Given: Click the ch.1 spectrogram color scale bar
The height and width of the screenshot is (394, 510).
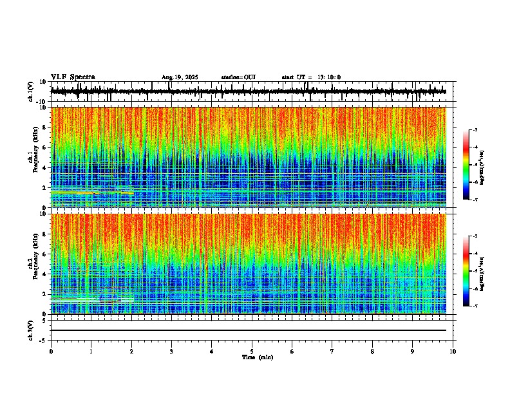Looking at the screenshot, I should coord(466,165).
